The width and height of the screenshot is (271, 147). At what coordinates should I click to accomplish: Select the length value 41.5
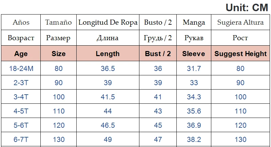(x=108, y=97)
